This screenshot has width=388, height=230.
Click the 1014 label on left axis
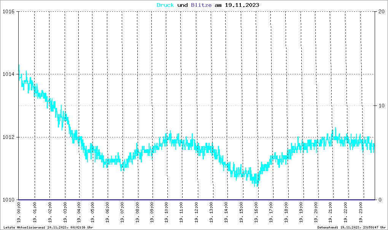(9, 74)
